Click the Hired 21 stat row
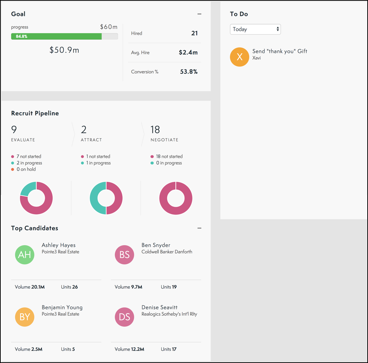 coord(164,33)
